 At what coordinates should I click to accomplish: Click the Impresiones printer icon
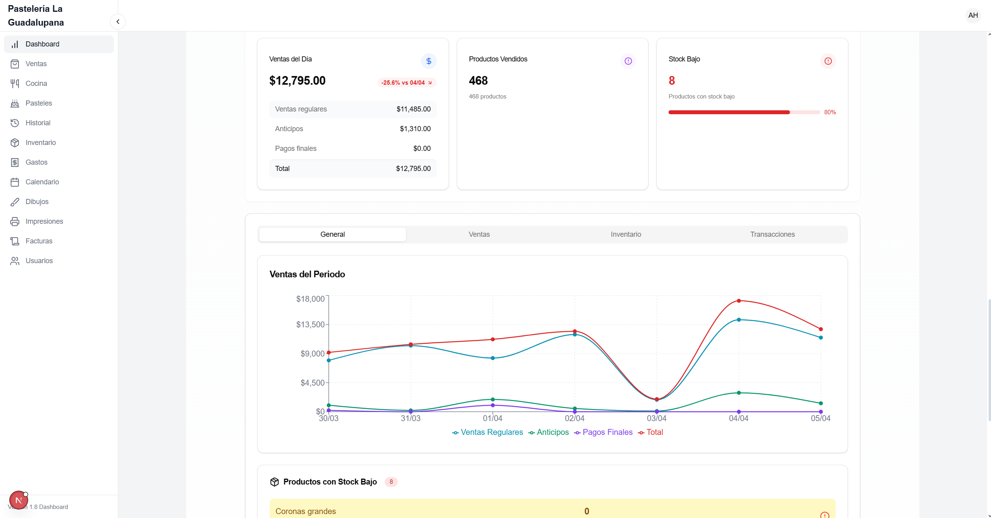pyautogui.click(x=15, y=221)
